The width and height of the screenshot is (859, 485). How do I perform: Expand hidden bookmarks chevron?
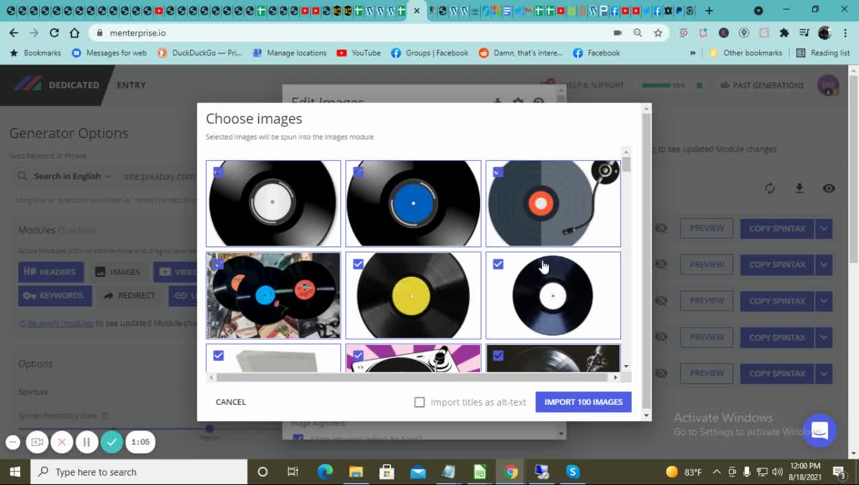[x=692, y=53]
